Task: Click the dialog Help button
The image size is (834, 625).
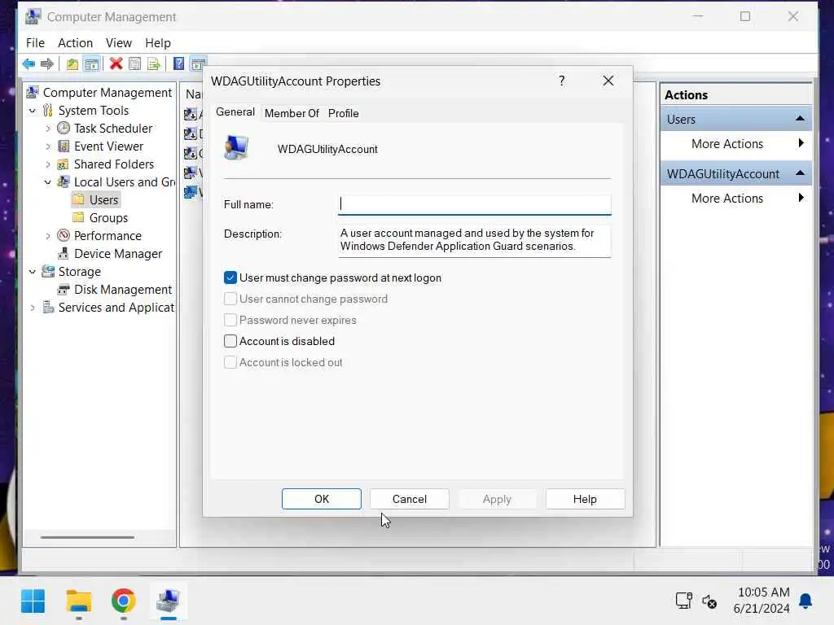Action: pyautogui.click(x=585, y=499)
